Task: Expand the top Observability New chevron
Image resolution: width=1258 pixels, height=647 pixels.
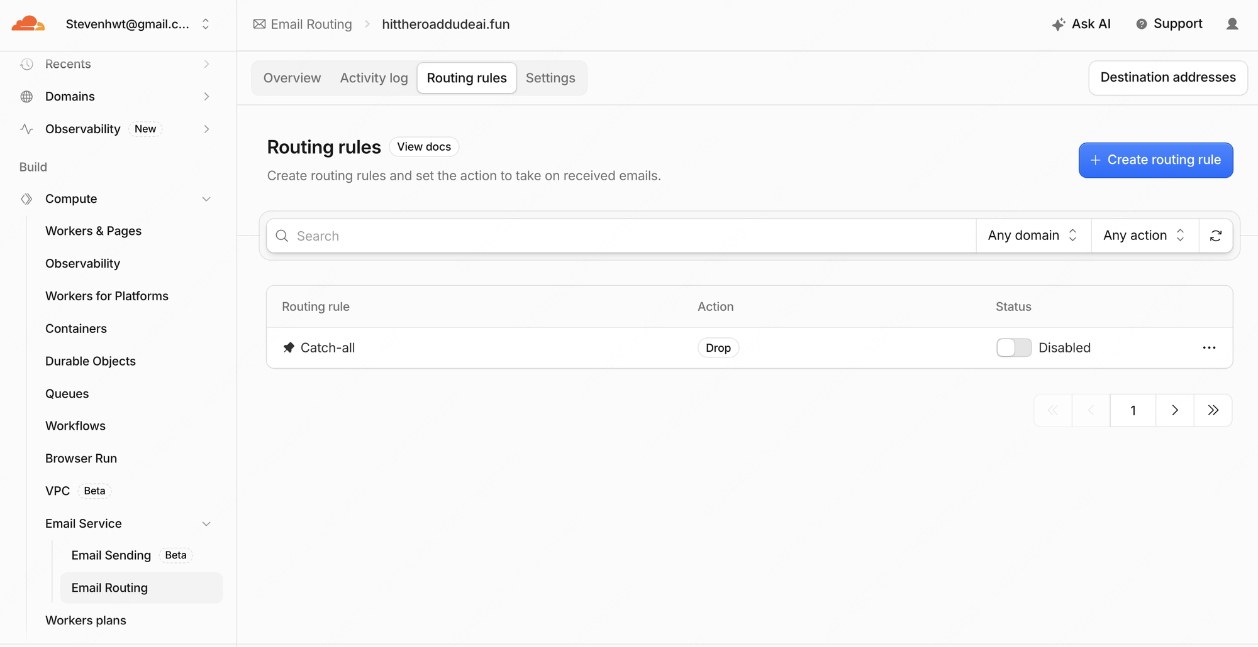Action: coord(206,129)
